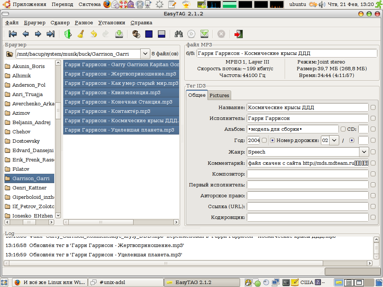Go to the last file button
The height and width of the screenshot is (287, 383).
[x=50, y=34]
